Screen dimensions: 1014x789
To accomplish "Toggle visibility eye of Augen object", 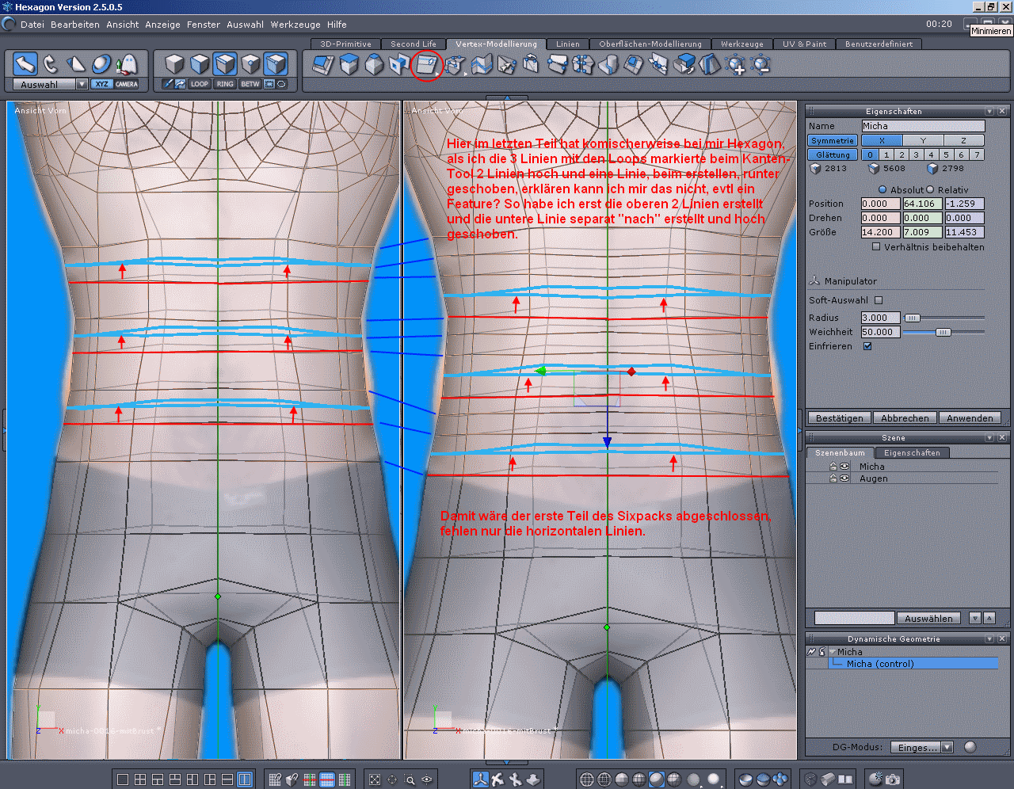I will pyautogui.click(x=844, y=478).
